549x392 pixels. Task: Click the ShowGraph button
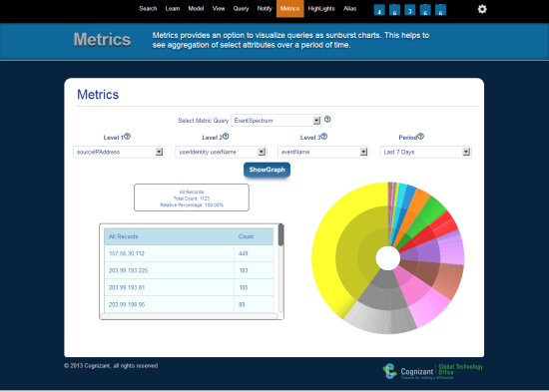point(267,170)
